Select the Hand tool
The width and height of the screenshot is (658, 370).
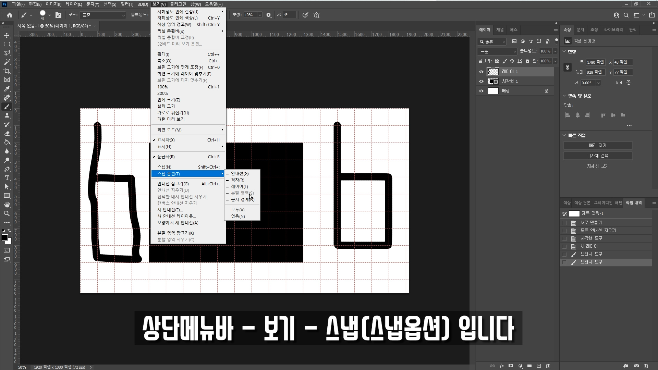click(x=7, y=205)
